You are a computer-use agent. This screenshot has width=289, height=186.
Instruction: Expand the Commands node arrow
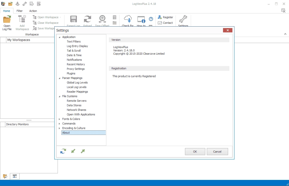pyautogui.click(x=59, y=124)
